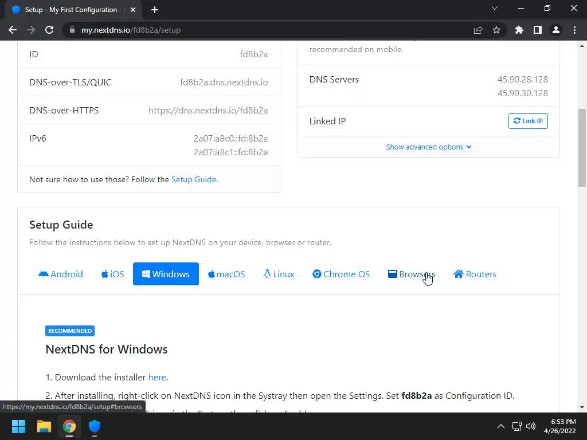Switch to the Browsers setup tab
Viewport: 587px width, 440px height.
(412, 274)
